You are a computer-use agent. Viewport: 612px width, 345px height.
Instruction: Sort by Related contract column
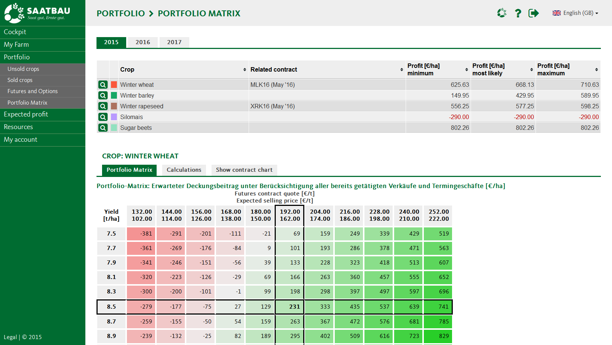click(x=402, y=70)
